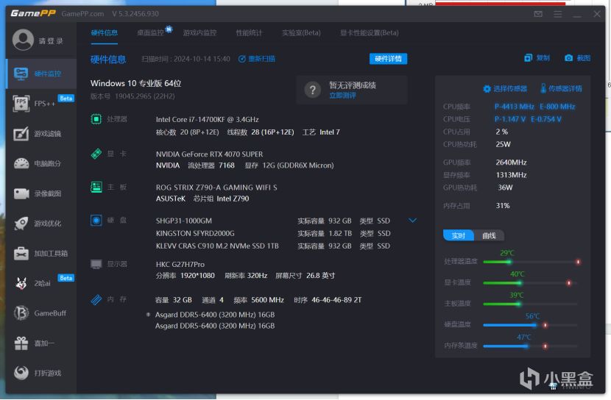Click E-800 MHz frequency value
Screen dimensions: 611x400
click(x=557, y=106)
